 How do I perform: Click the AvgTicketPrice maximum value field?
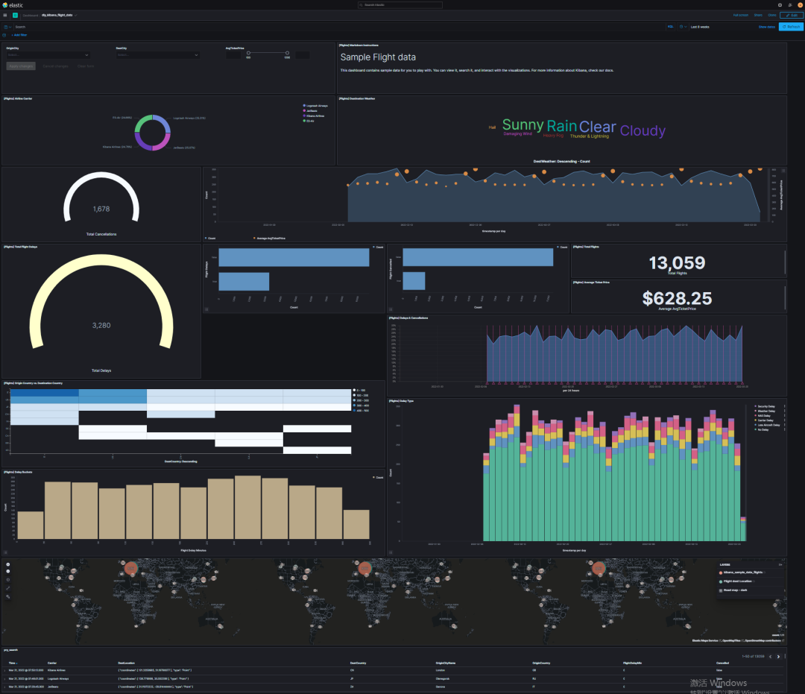(303, 55)
